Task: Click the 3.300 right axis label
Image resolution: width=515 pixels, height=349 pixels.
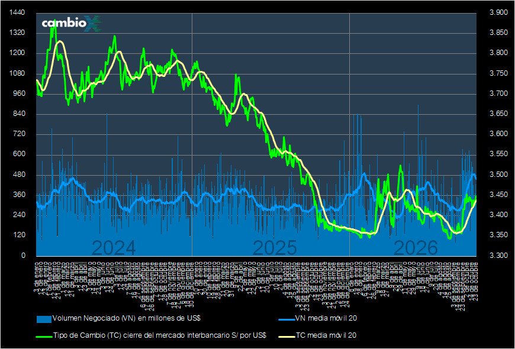Action: pos(498,256)
